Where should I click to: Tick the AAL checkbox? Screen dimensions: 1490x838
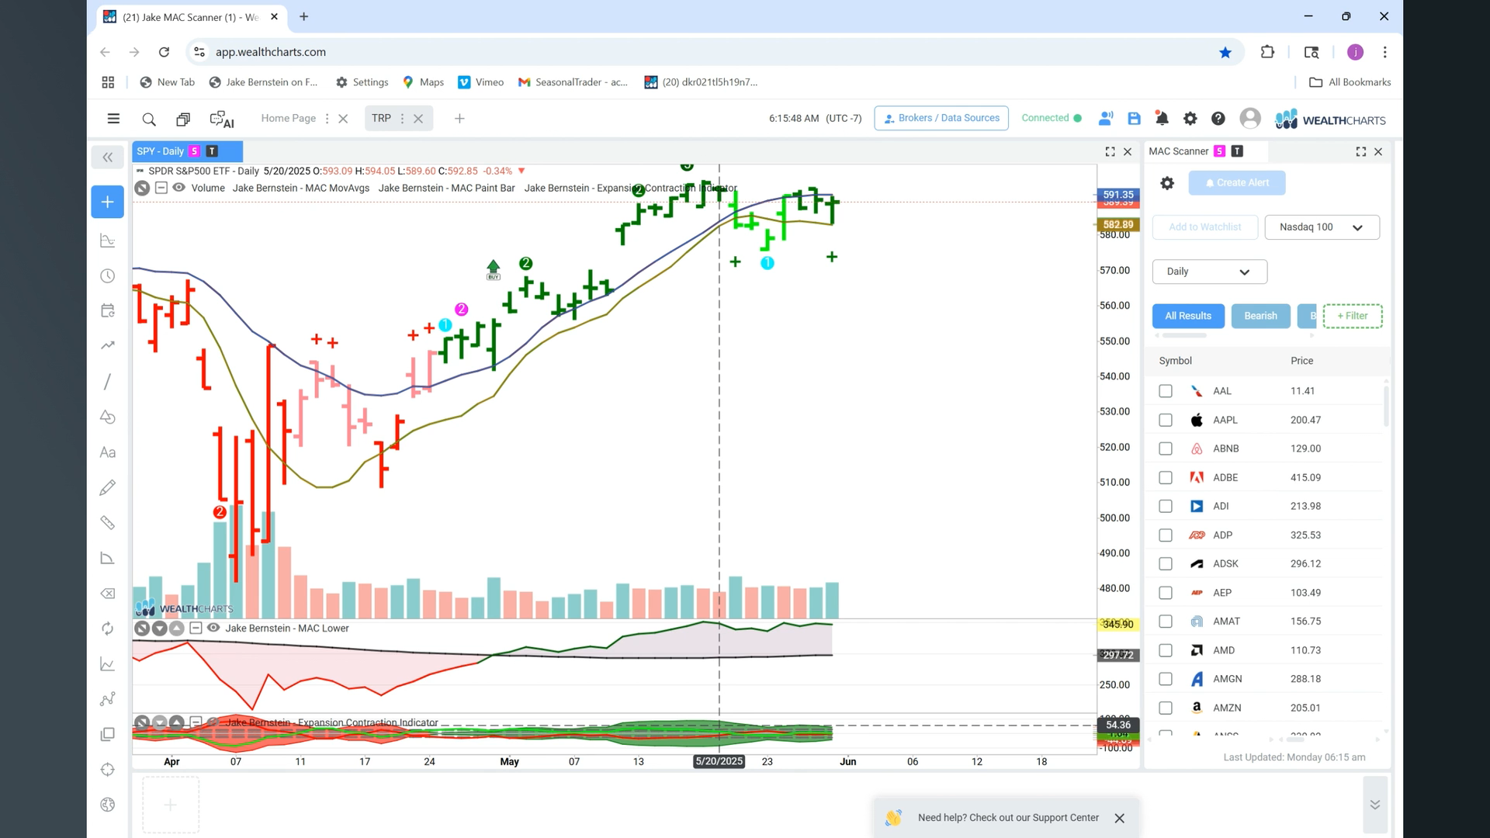coord(1166,391)
